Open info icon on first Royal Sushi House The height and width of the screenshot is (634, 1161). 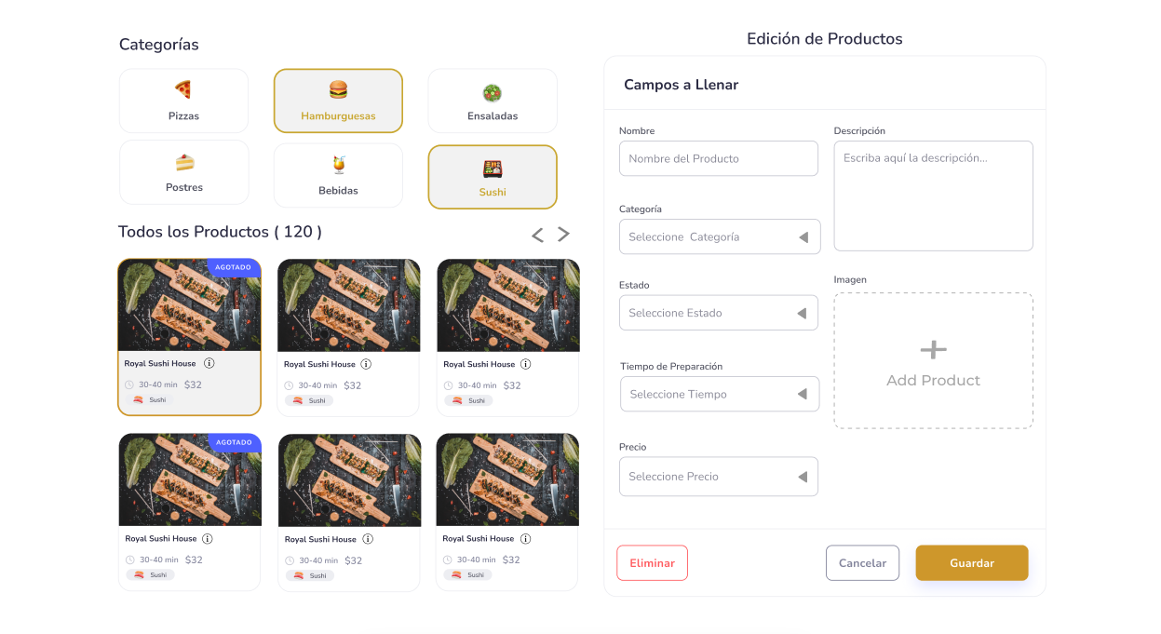pyautogui.click(x=209, y=363)
